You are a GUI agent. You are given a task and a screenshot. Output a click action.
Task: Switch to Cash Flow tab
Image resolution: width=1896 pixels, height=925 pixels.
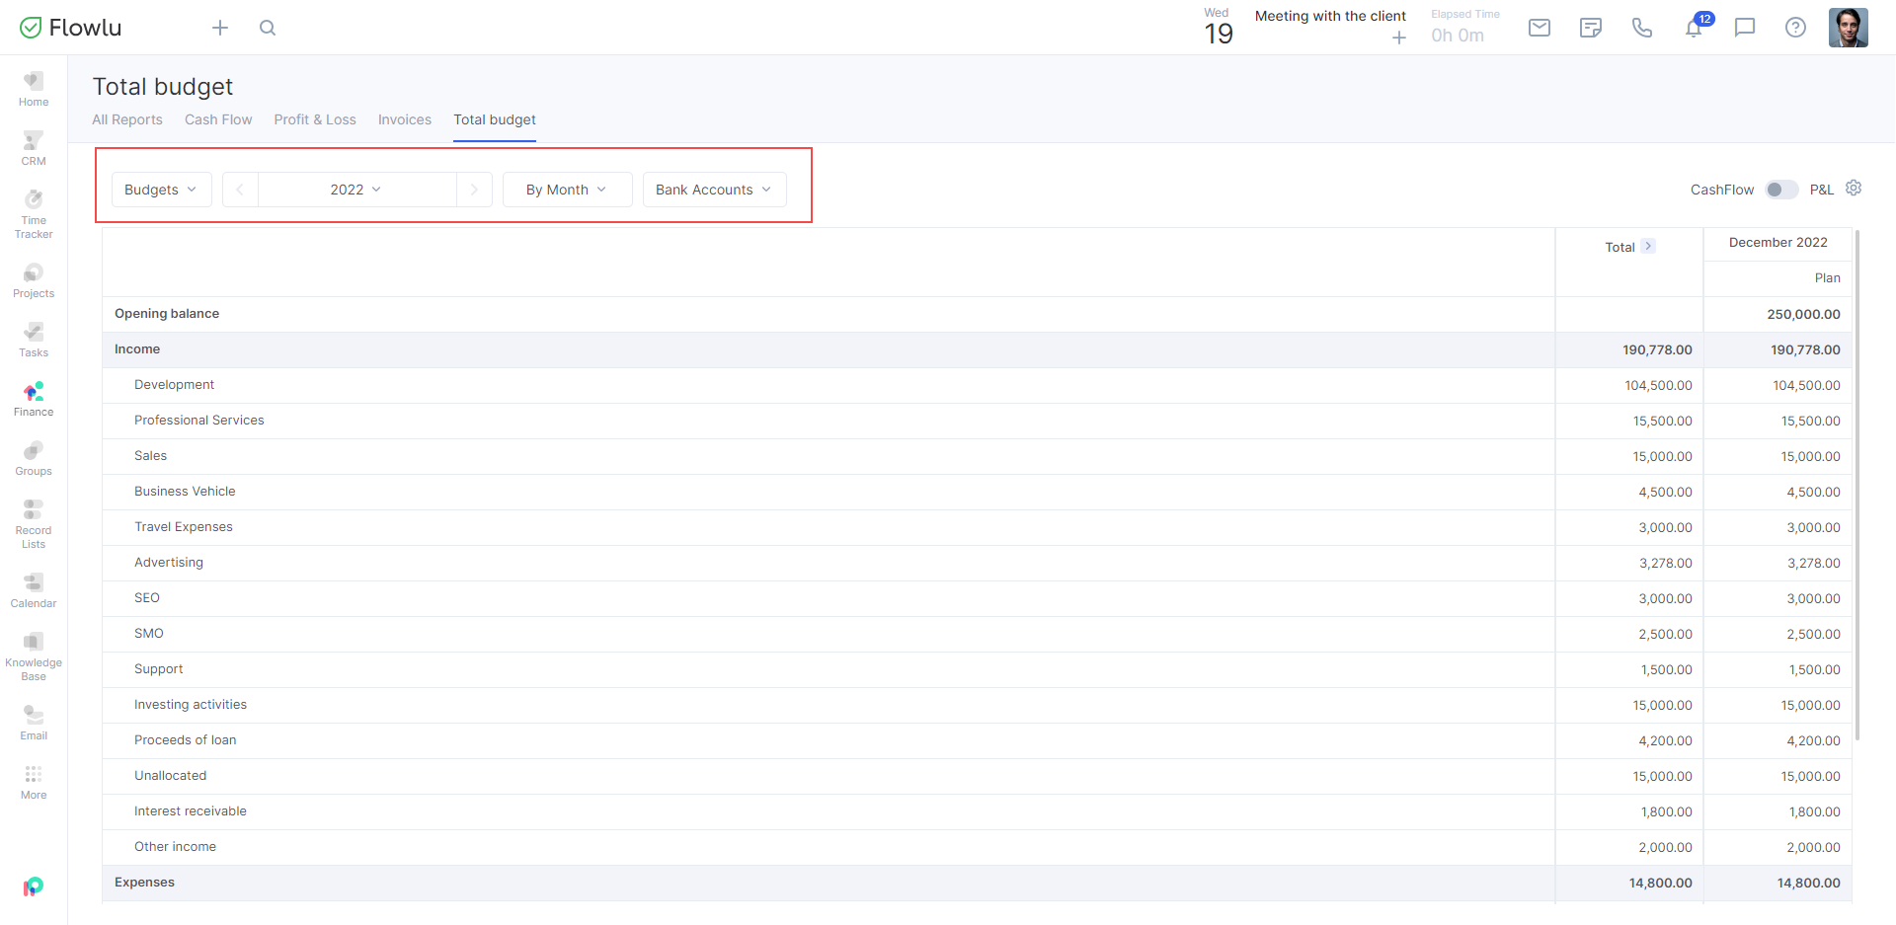[x=218, y=119]
